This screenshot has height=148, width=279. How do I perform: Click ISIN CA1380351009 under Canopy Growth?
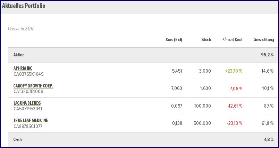[28, 91]
